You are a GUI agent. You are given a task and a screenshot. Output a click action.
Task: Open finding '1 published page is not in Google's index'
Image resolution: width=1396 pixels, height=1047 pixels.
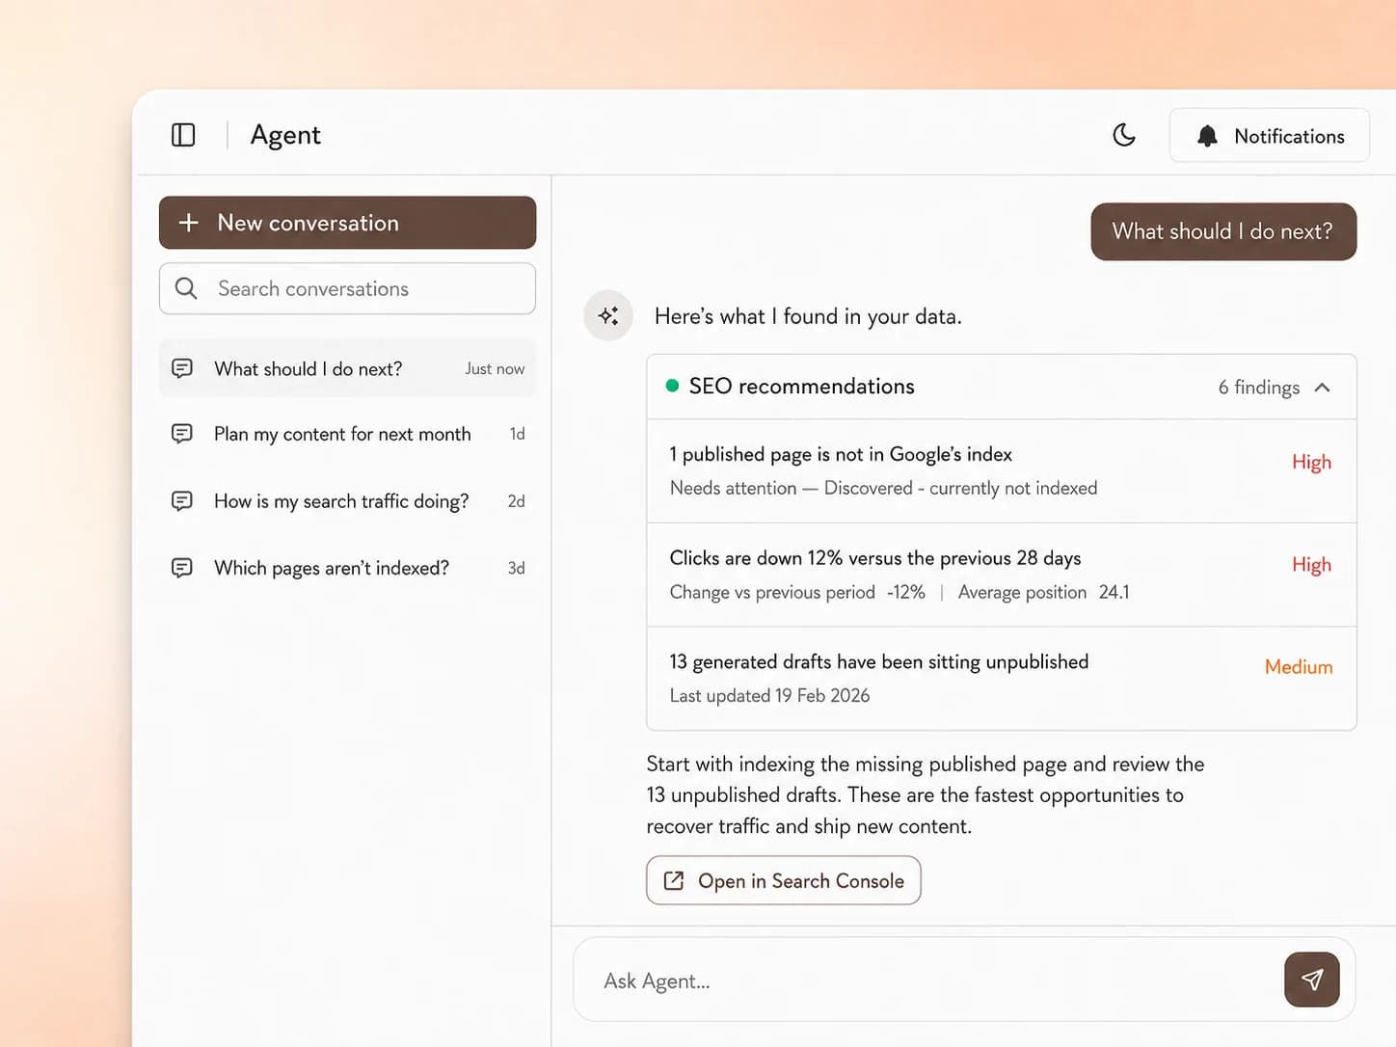[x=1002, y=471]
